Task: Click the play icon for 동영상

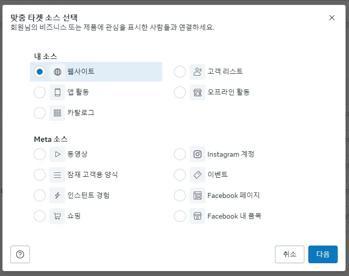Action: coord(57,154)
